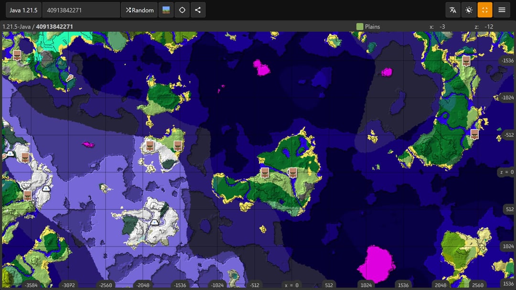Open the Java 1.21.5 version dropdown
Image resolution: width=516 pixels, height=290 pixels.
coord(23,10)
